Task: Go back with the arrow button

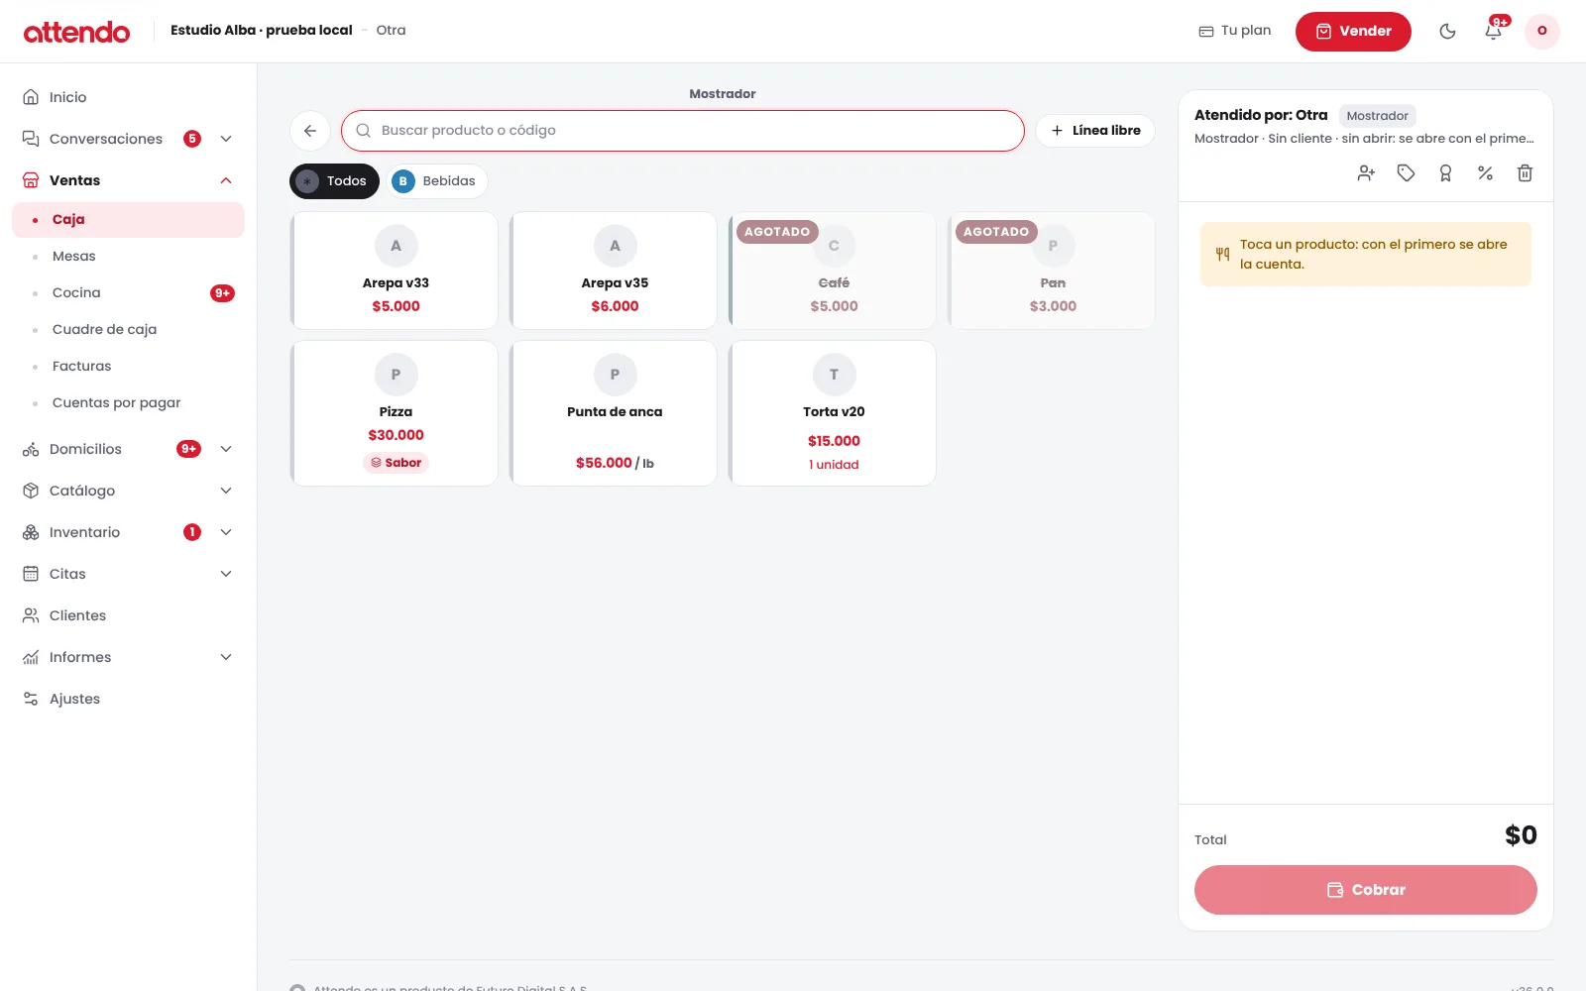Action: point(310,131)
